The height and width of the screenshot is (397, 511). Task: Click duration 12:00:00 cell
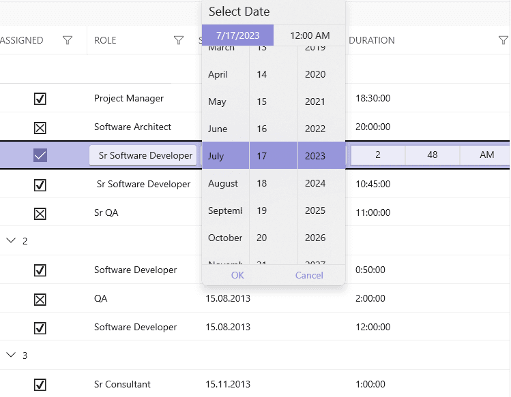coord(373,327)
